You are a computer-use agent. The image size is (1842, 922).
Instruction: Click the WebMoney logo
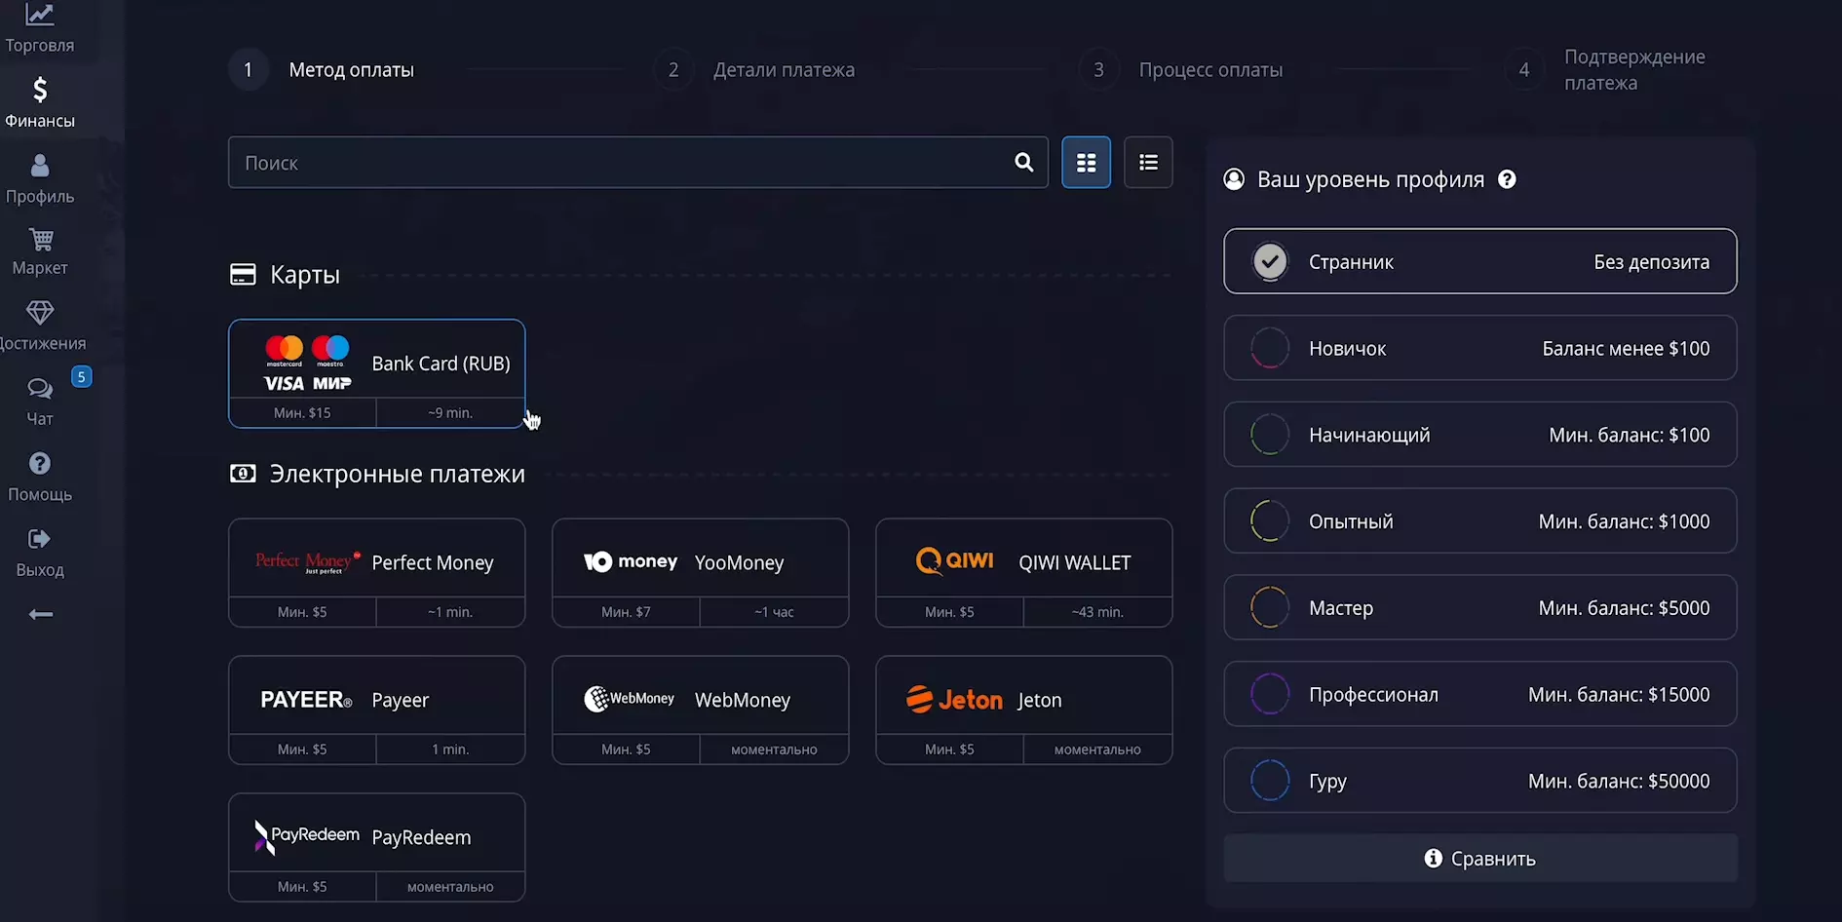[629, 699]
